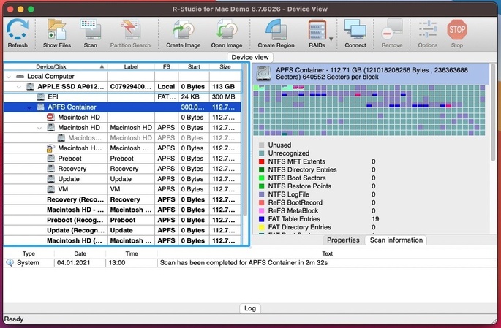Sort by the Size column header
The width and height of the screenshot is (501, 328).
pos(225,66)
